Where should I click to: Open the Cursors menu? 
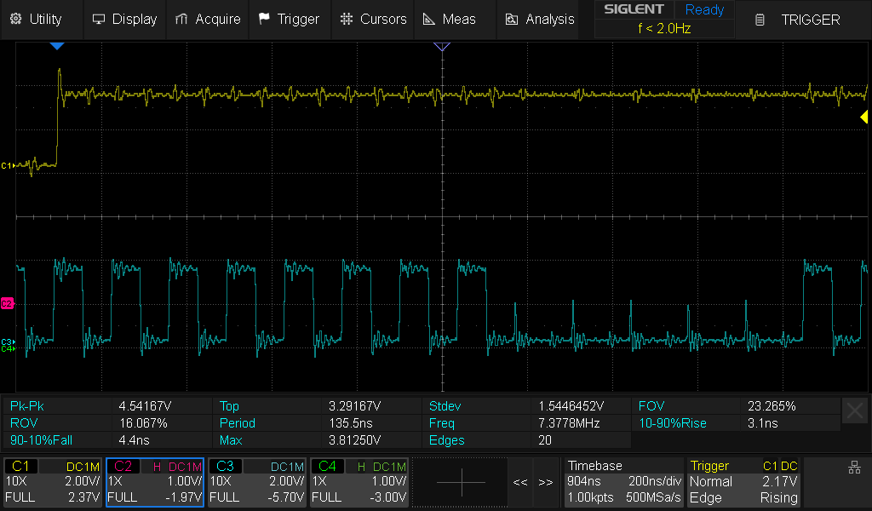pos(373,19)
